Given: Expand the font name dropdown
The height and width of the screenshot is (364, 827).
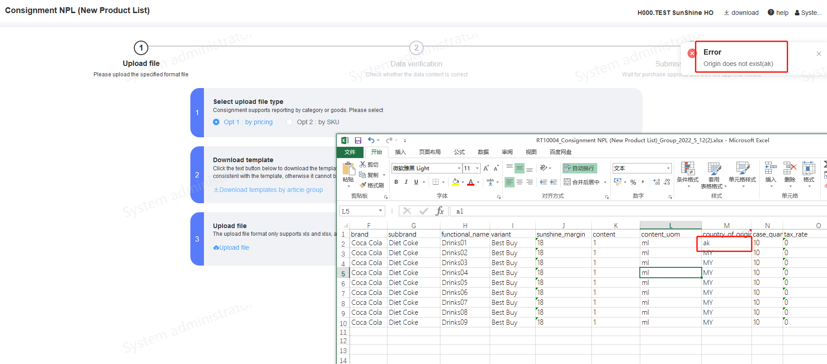Looking at the screenshot, I should click(459, 168).
